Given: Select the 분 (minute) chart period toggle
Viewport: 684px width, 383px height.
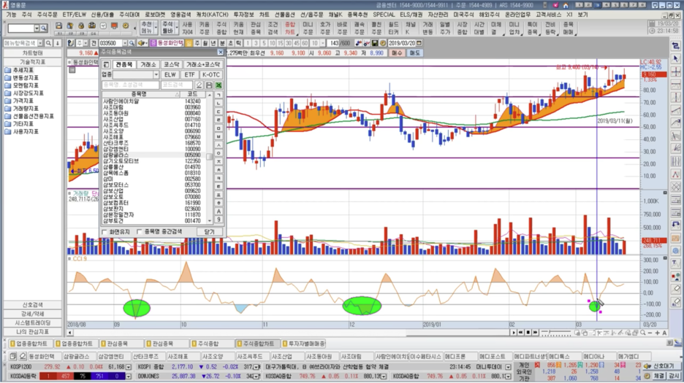Looking at the screenshot, I should pyautogui.click(x=222, y=43).
